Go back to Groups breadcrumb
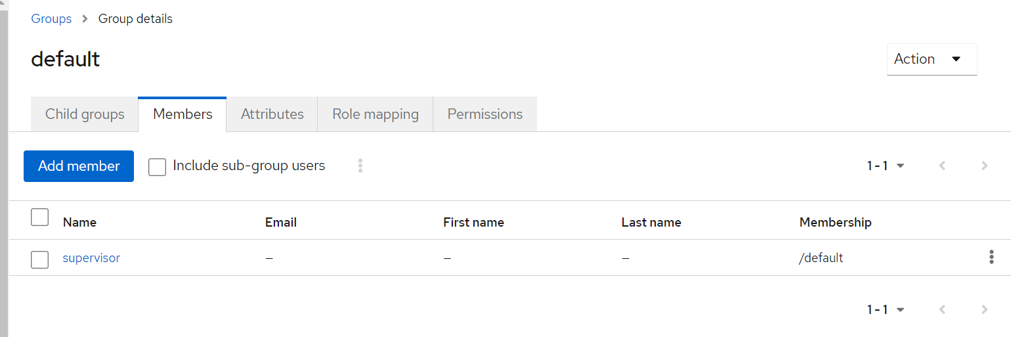The height and width of the screenshot is (337, 1011). (51, 19)
